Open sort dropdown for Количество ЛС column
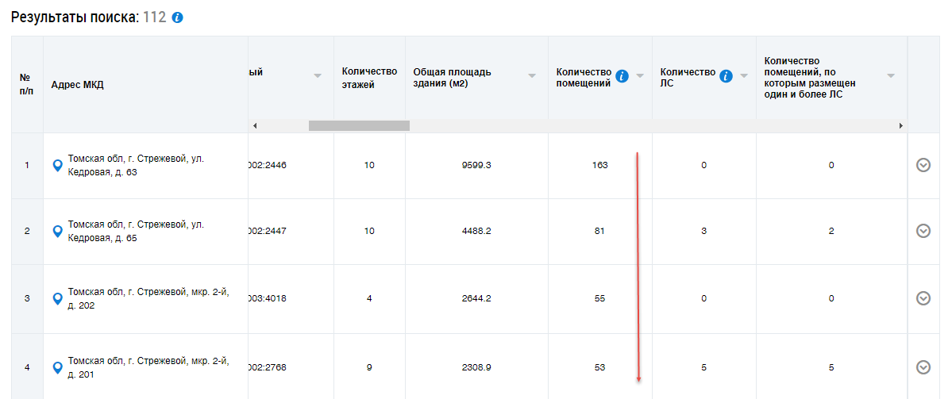Viewport: 952px width, 399px height. (744, 76)
